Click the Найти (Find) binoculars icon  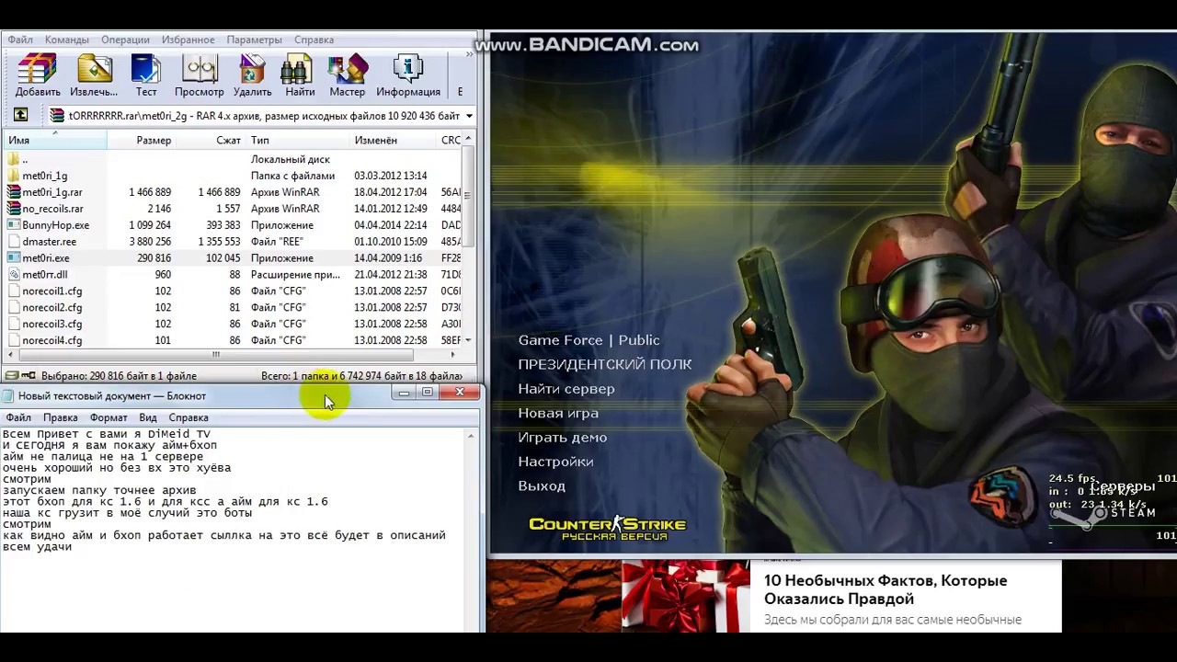[300, 75]
